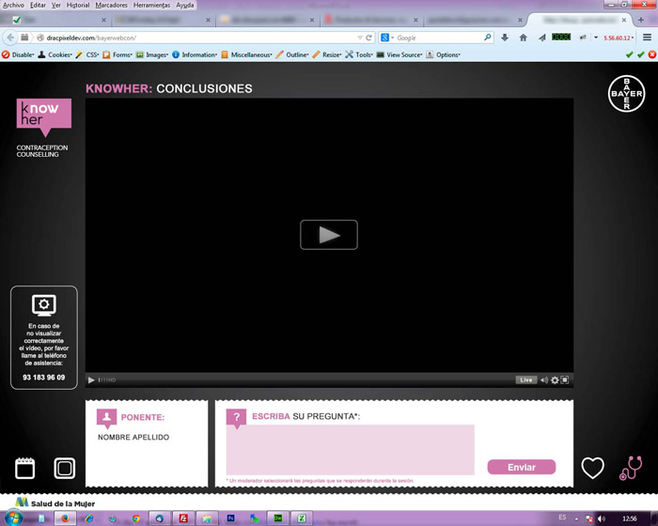Submit the question with Enviar
Image resolution: width=658 pixels, height=526 pixels.
522,467
